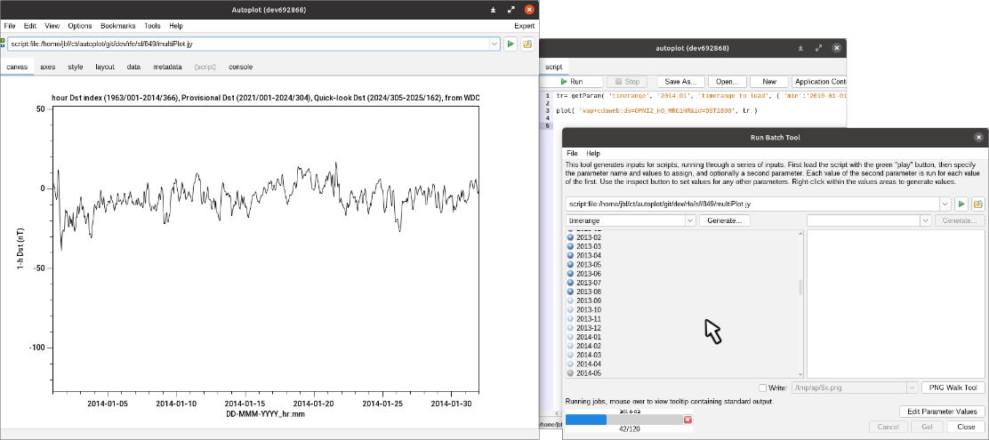Click the Open... button in script editor

tap(728, 81)
